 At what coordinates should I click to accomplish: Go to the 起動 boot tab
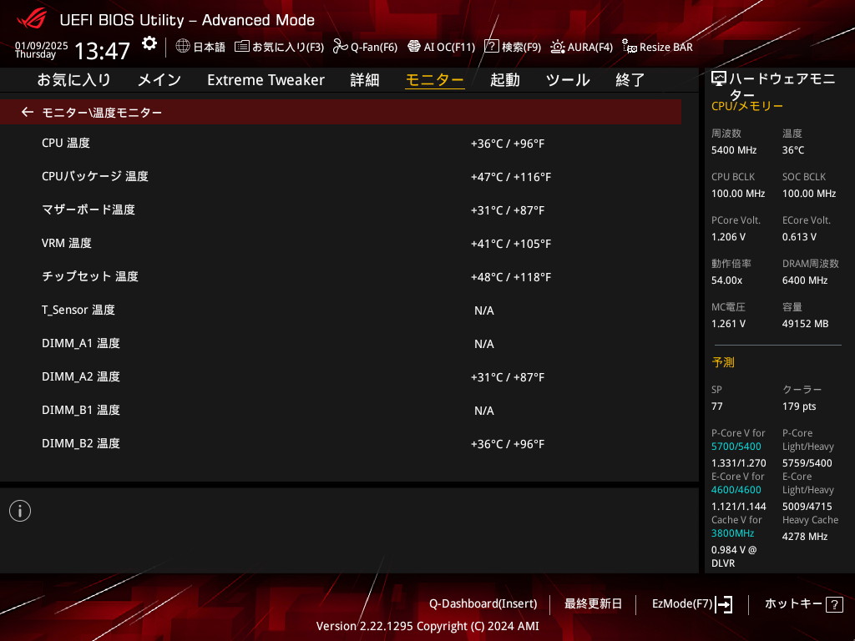click(x=504, y=80)
